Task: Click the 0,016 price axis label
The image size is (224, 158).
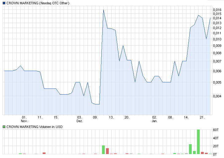Action: 217,10
